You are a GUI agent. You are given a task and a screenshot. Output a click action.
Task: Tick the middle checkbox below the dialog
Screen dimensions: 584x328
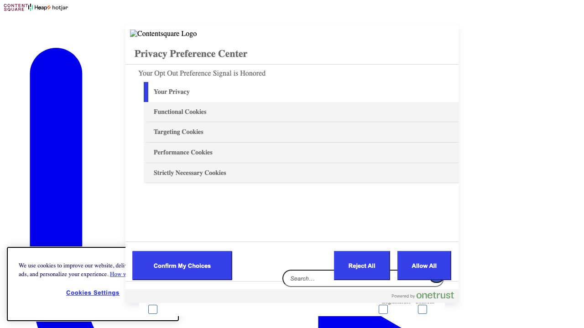pyautogui.click(x=383, y=309)
